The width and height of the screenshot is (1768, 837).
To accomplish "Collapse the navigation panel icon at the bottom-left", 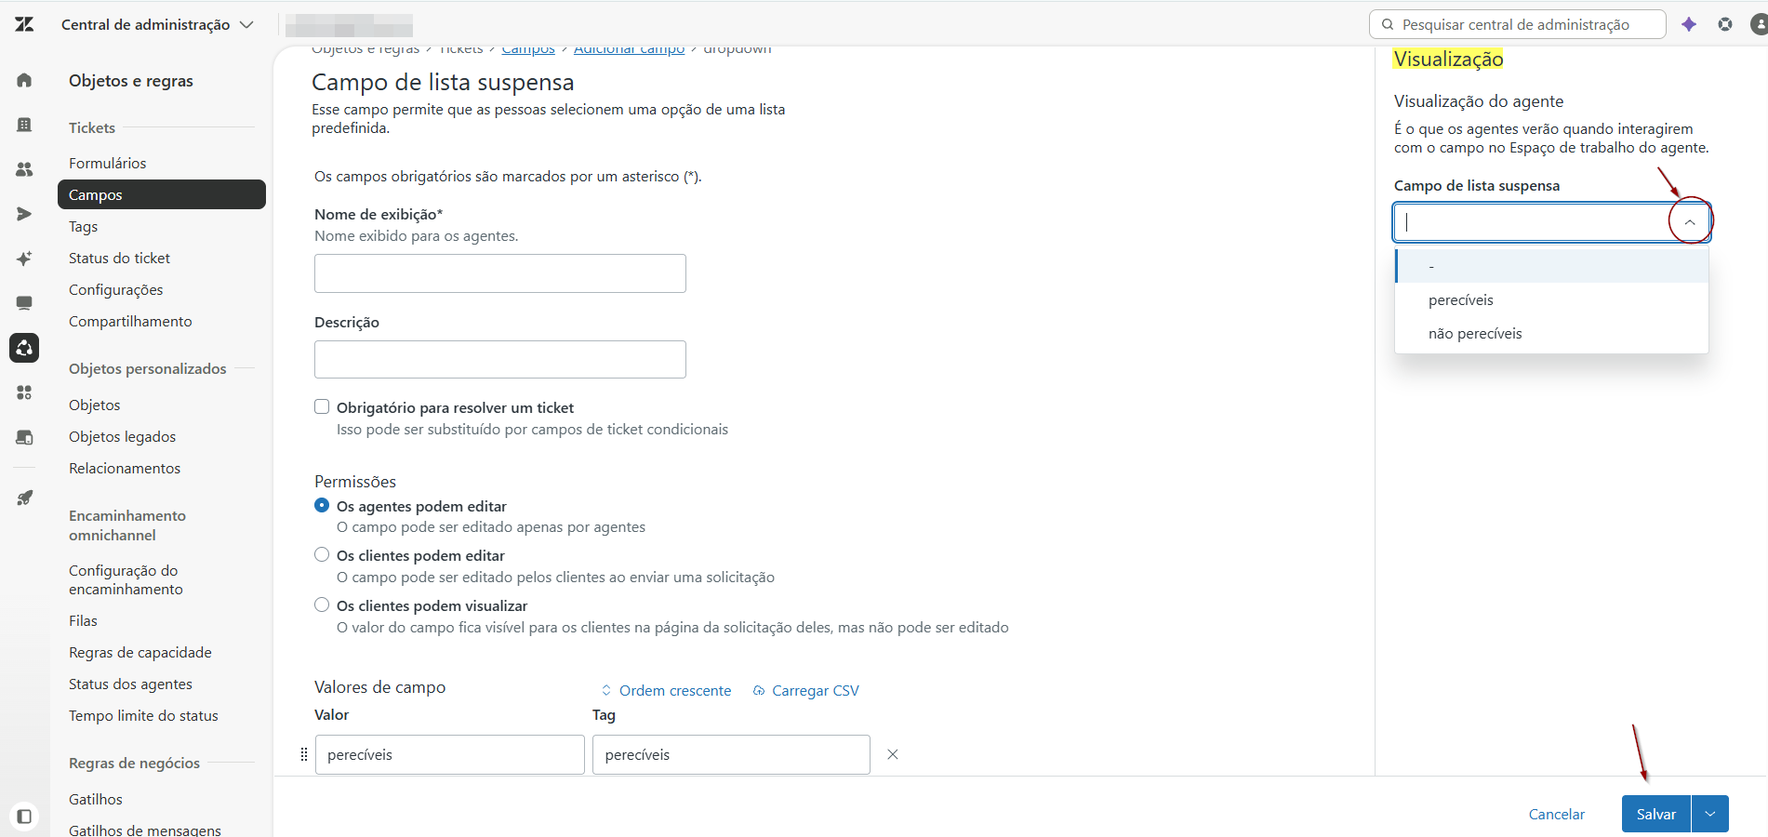I will [24, 817].
